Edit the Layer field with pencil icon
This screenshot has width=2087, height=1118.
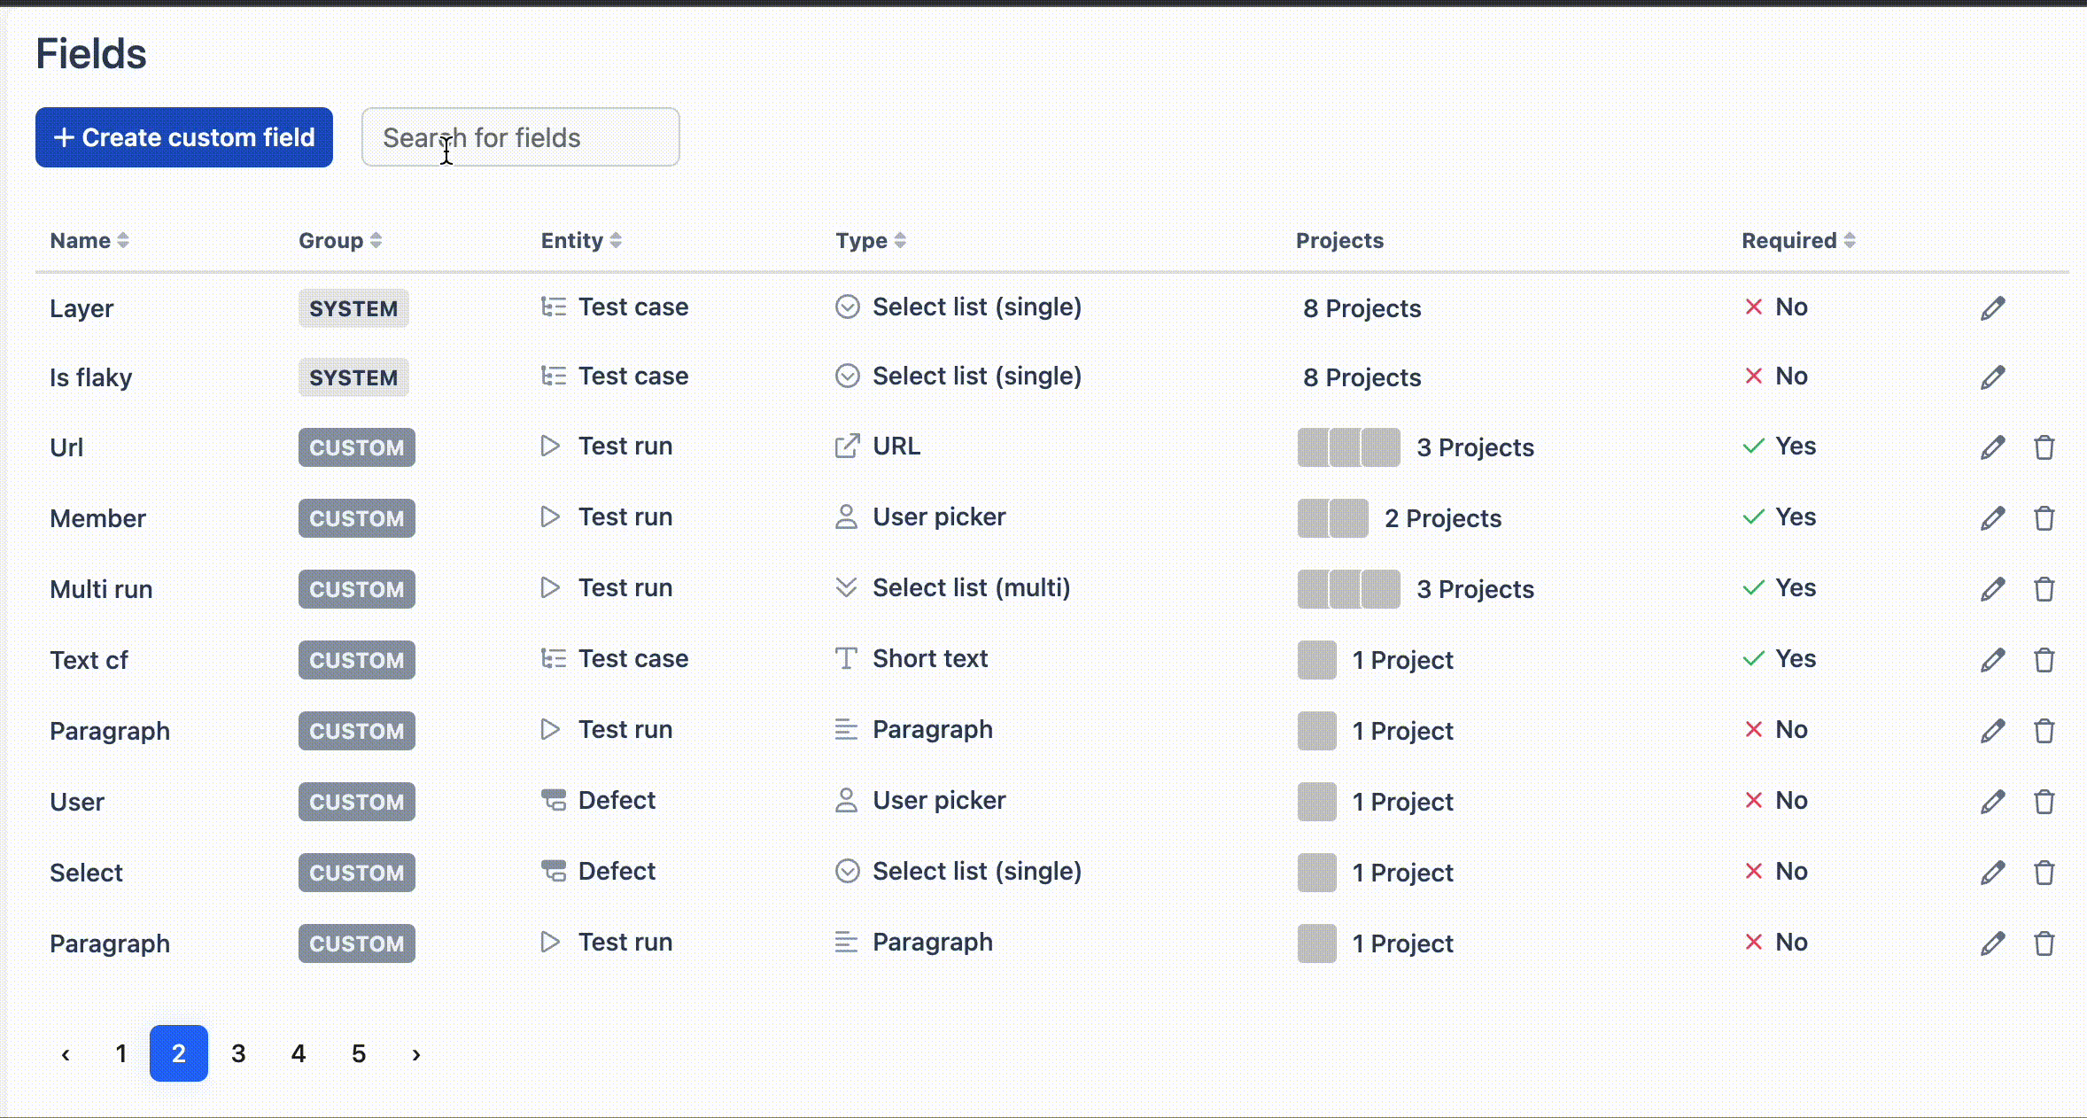1992,308
